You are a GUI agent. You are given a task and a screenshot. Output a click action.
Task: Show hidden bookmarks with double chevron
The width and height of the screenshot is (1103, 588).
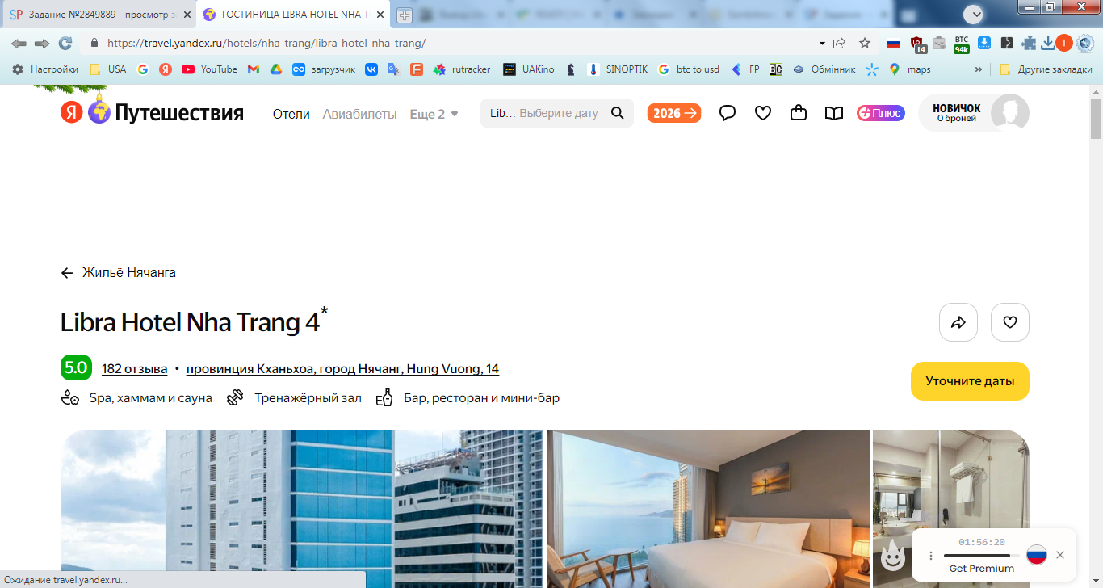pos(979,69)
